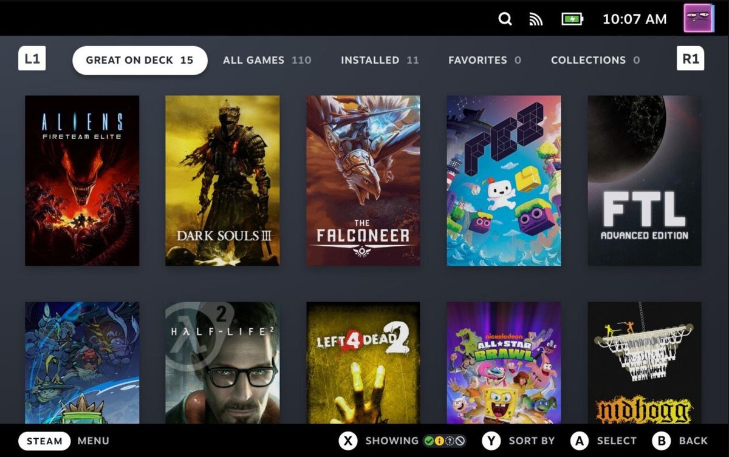Screen dimensions: 729x457
Task: Open the Nidhogg game cover
Action: point(645,363)
